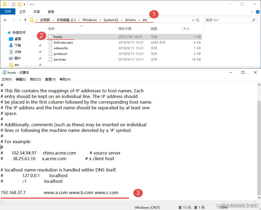
Task: Sort by 大小 column header
Action: coord(186,29)
